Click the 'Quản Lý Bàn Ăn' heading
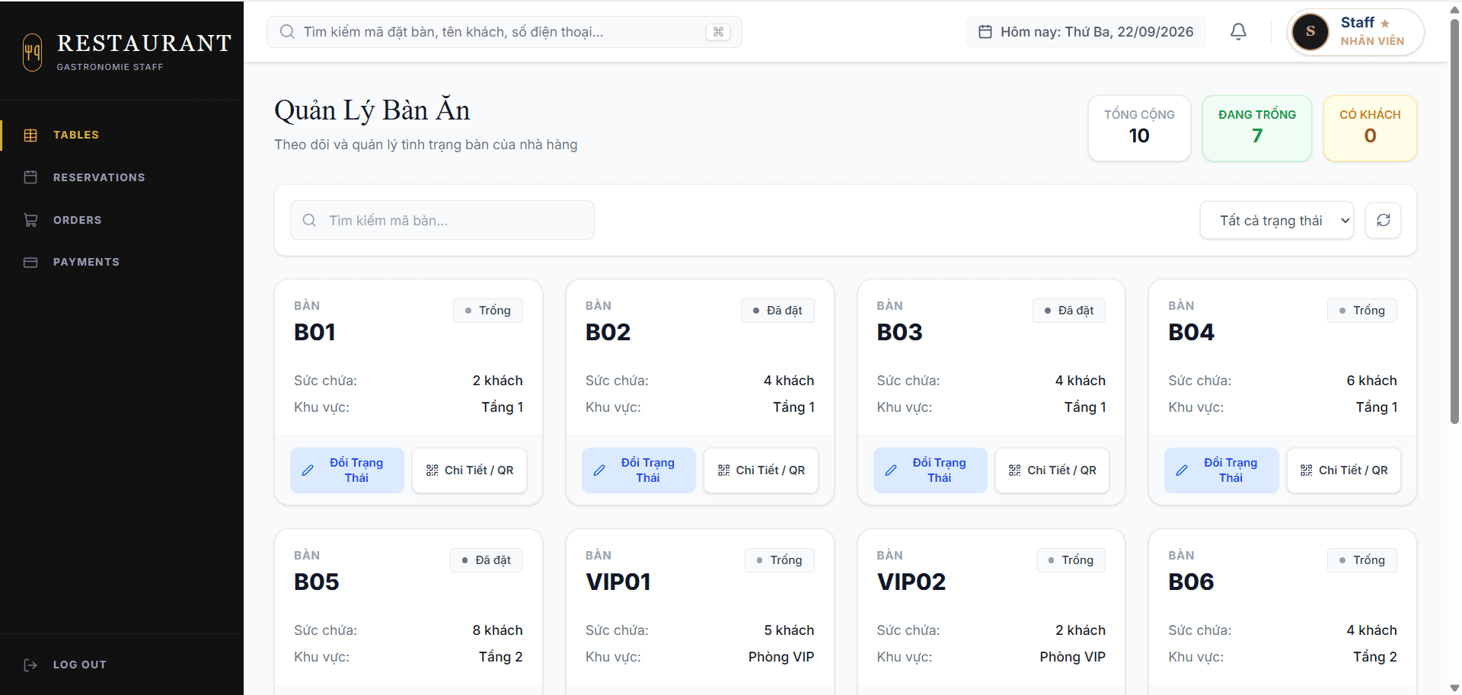This screenshot has height=695, width=1462. pos(372,111)
